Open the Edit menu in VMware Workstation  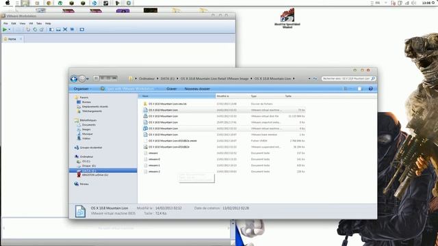pyautogui.click(x=14, y=23)
